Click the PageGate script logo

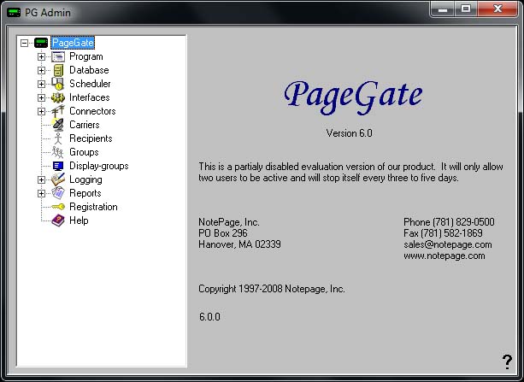[x=353, y=97]
